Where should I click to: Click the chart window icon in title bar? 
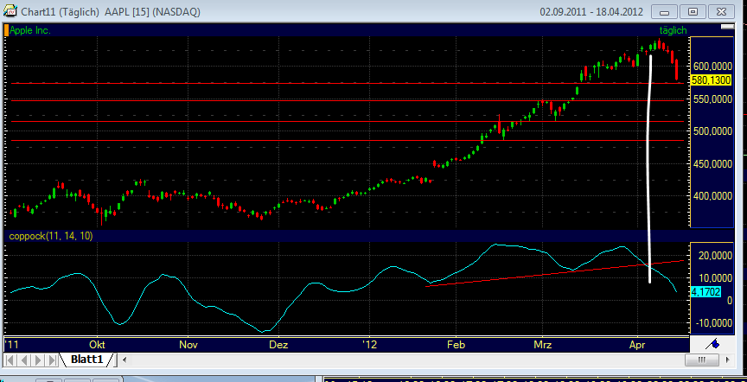click(9, 11)
